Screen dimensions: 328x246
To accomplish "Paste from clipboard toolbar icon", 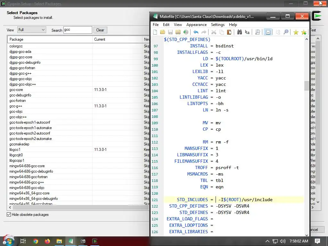I will click(x=229, y=32).
